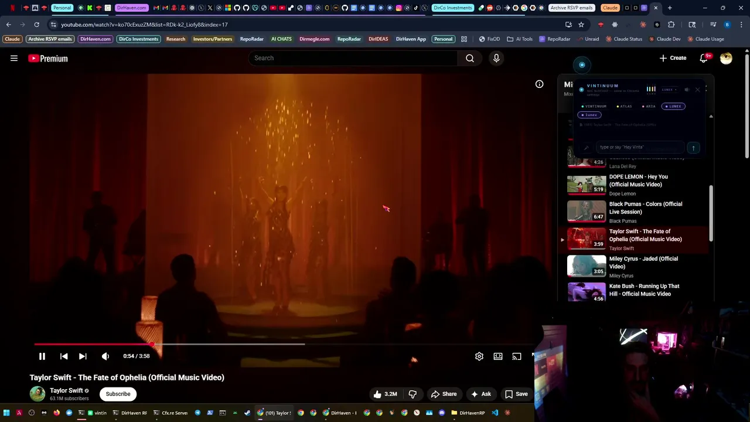Share the Taylor Swift video

tap(444, 394)
